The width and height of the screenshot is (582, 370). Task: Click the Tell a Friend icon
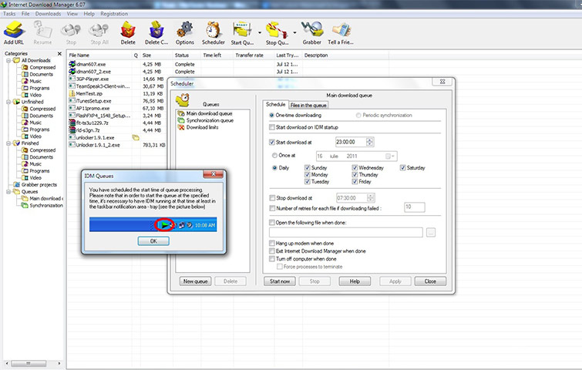coord(341,32)
